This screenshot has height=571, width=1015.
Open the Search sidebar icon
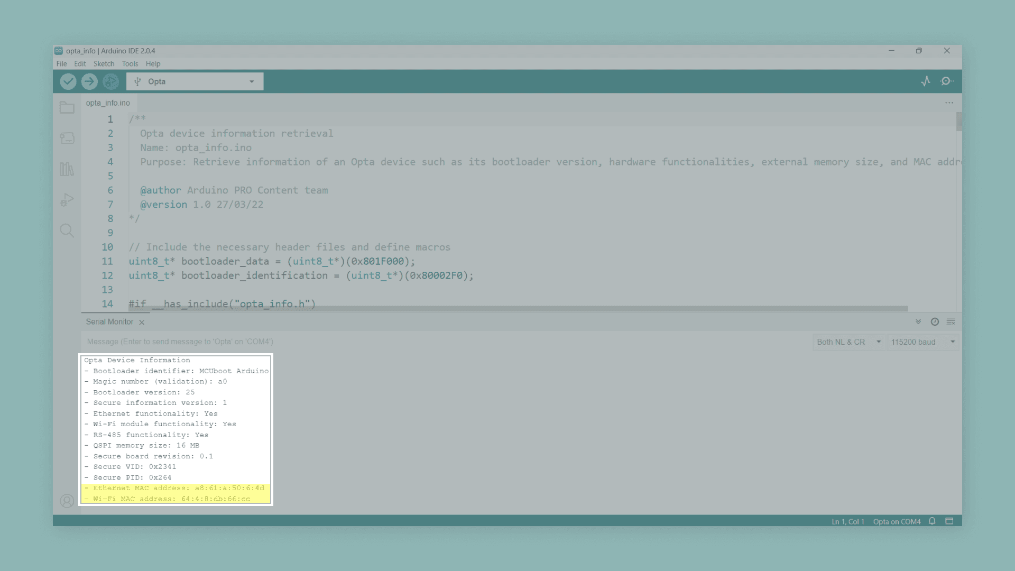[x=67, y=231]
